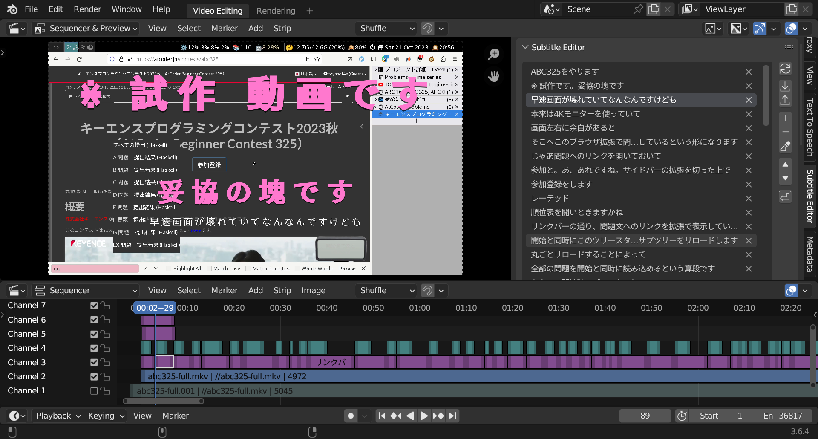The image size is (818, 439).
Task: Uncheck Channel 3 mute checkbox
Action: [x=94, y=362]
